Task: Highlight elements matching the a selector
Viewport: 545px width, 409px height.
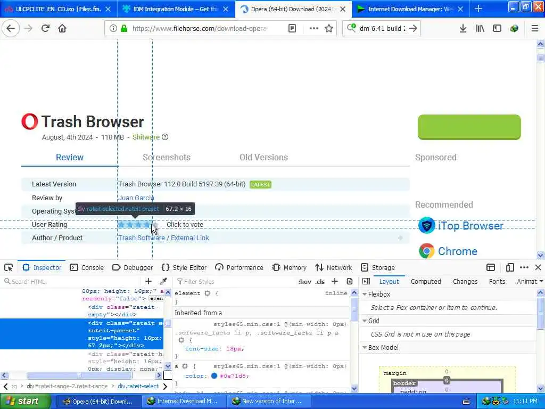Action: point(185,366)
